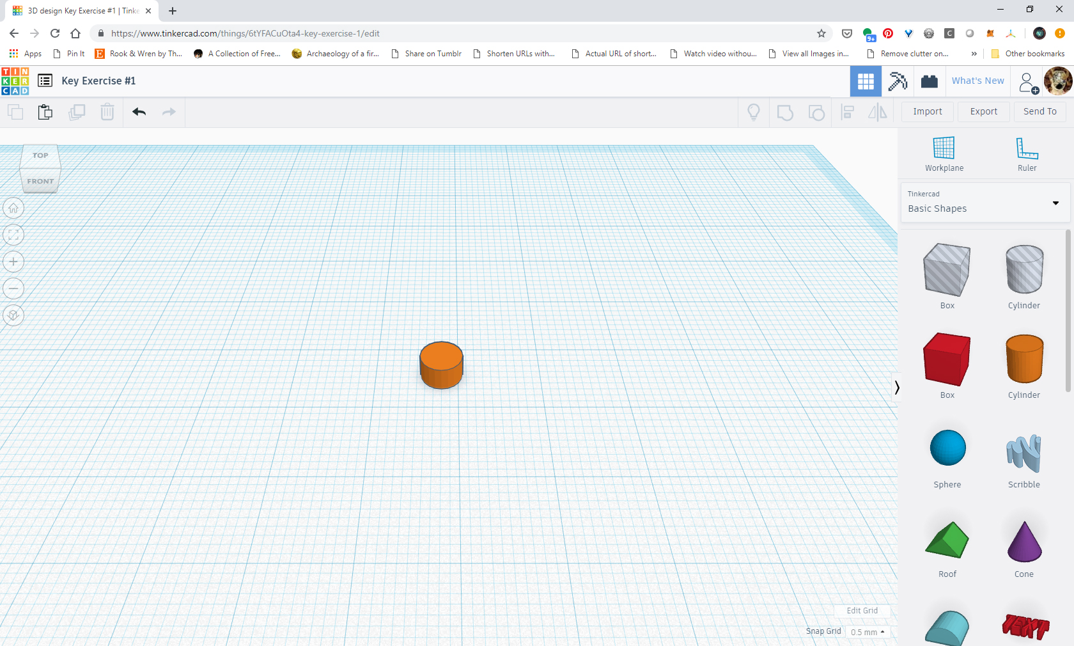This screenshot has width=1074, height=646.
Task: Click the Copy toolbar icon
Action: pos(15,113)
